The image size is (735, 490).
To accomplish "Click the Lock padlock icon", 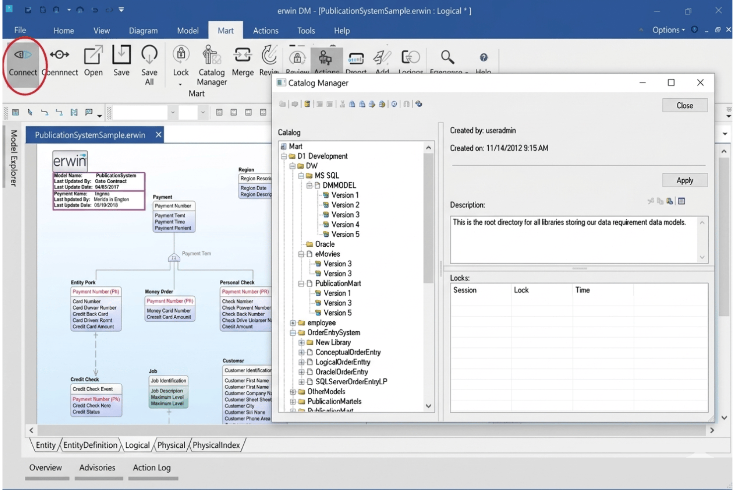I will pyautogui.click(x=181, y=55).
